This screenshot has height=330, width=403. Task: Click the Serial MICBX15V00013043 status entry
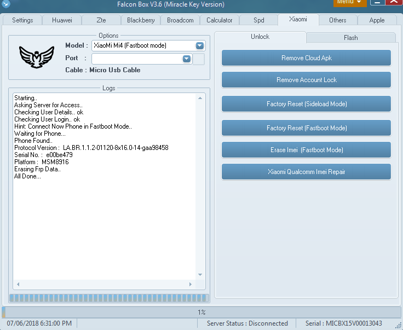pyautogui.click(x=344, y=323)
